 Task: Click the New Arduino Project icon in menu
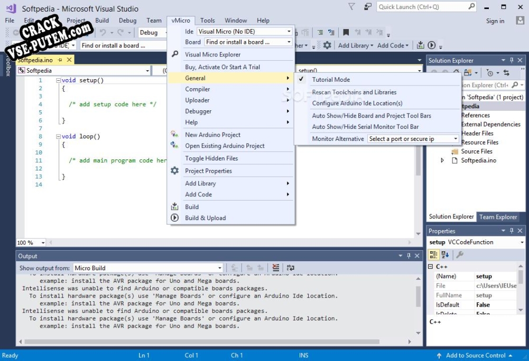click(x=174, y=134)
